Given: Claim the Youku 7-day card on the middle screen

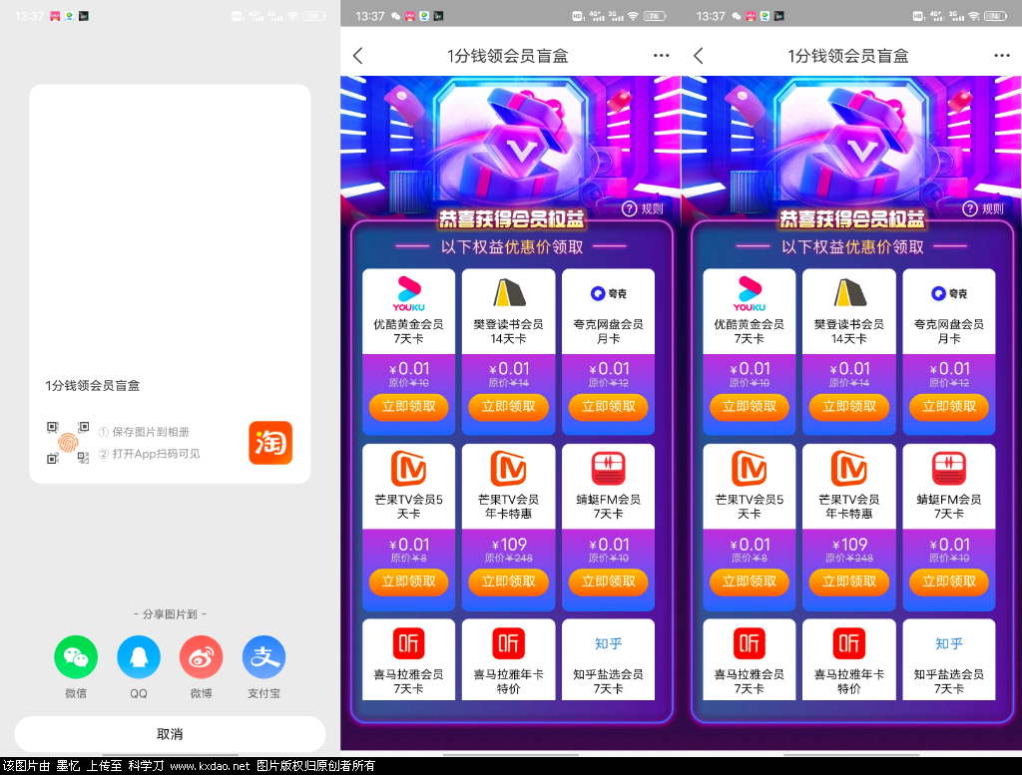Looking at the screenshot, I should 408,407.
